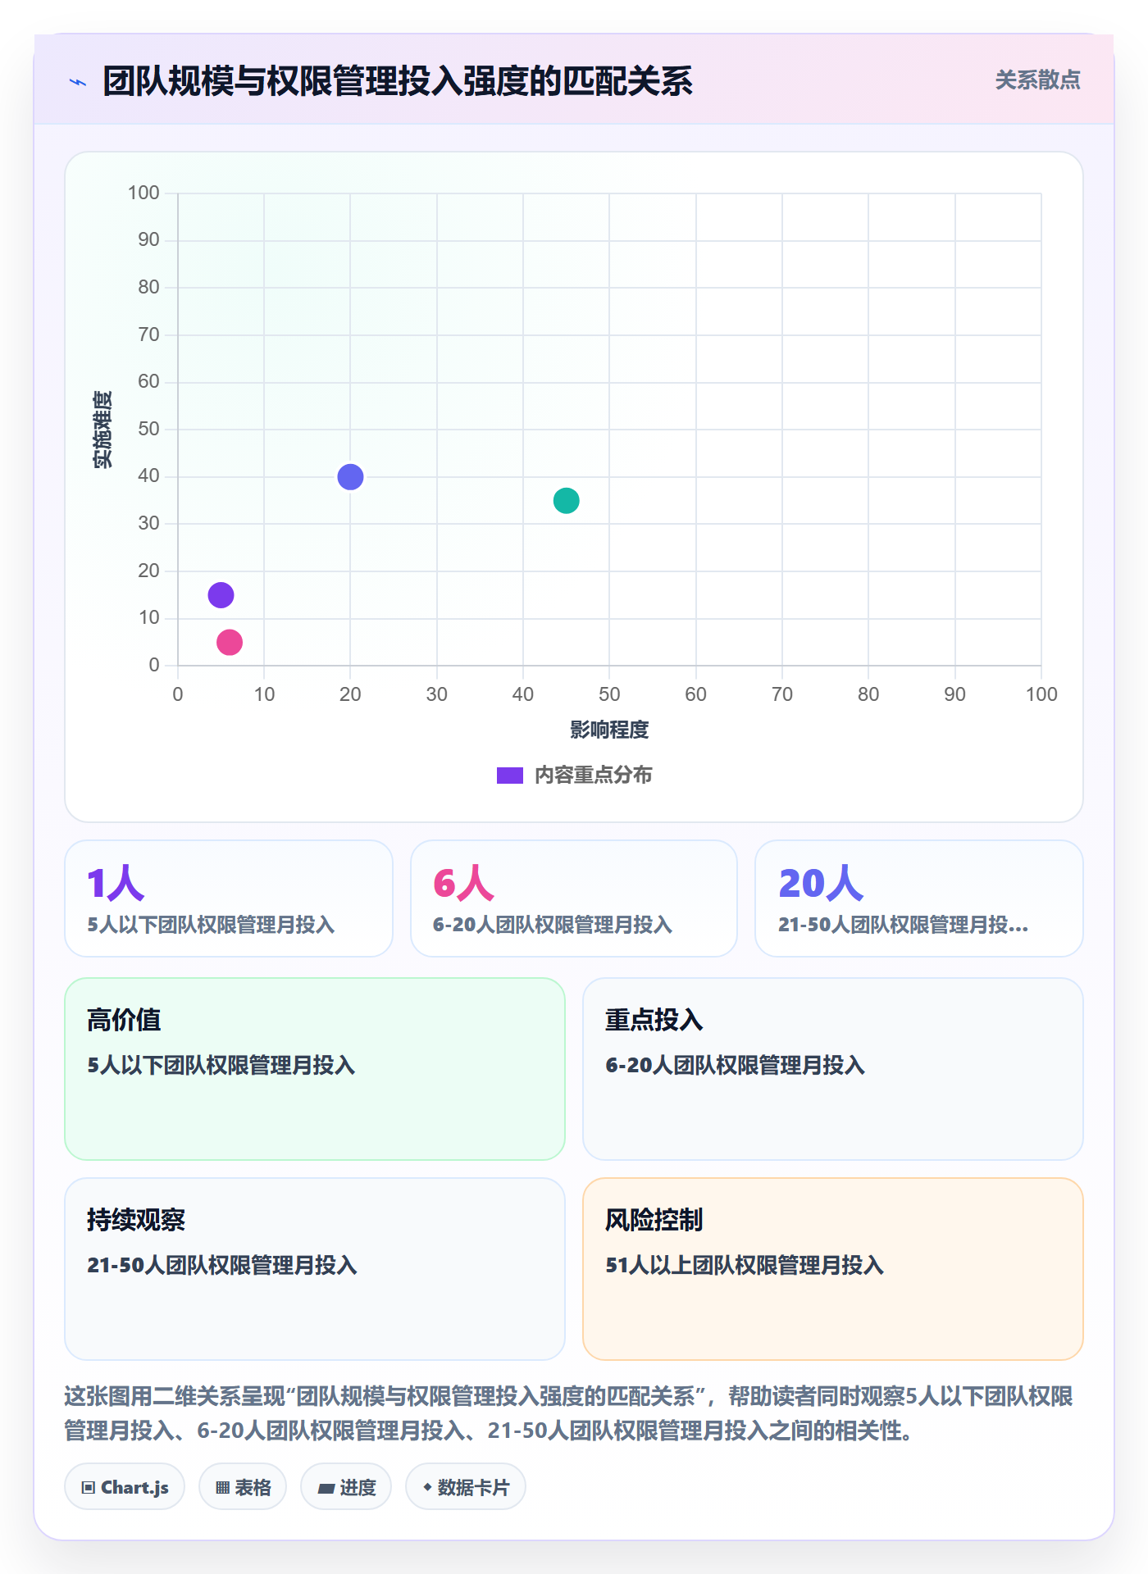Open the 1人 stat card
Image resolution: width=1148 pixels, height=1574 pixels.
(x=229, y=898)
